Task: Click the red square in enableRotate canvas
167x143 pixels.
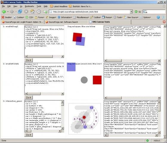Action: 97,80
